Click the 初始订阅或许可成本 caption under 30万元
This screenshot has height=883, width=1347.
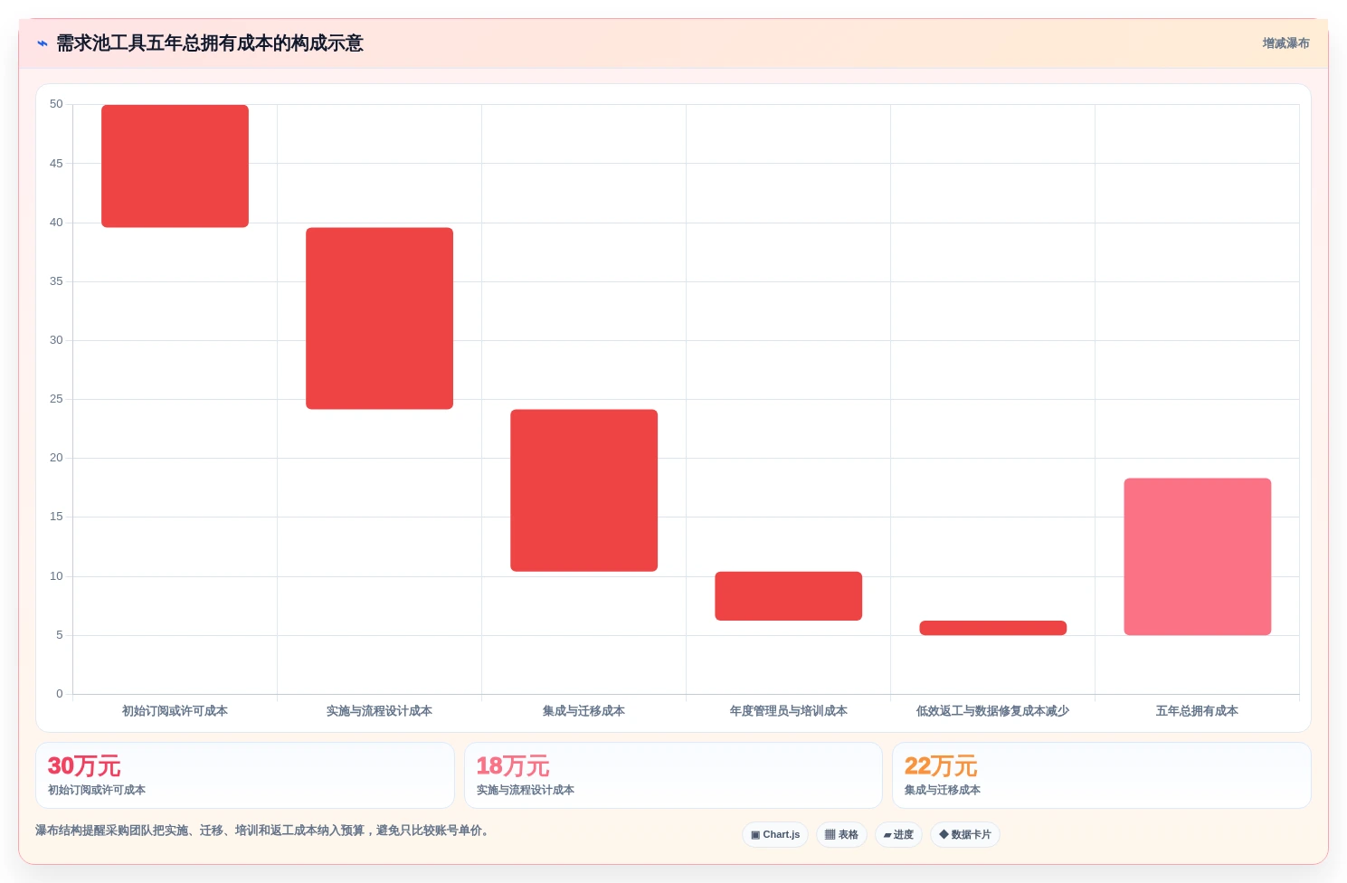(97, 790)
